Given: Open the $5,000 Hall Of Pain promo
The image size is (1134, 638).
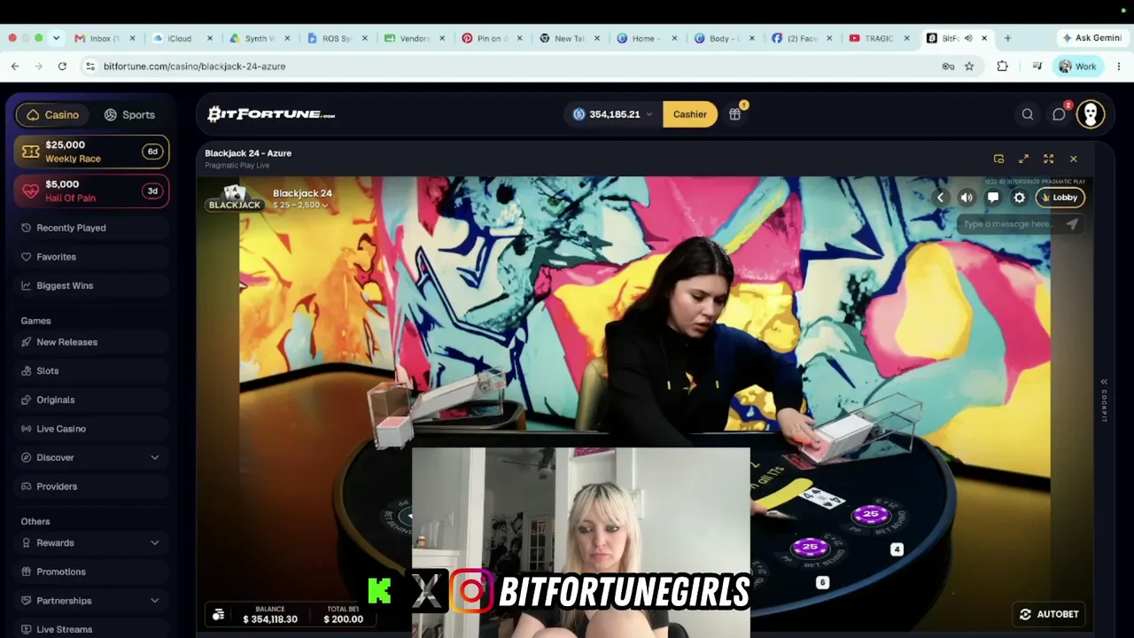Looking at the screenshot, I should pyautogui.click(x=91, y=191).
